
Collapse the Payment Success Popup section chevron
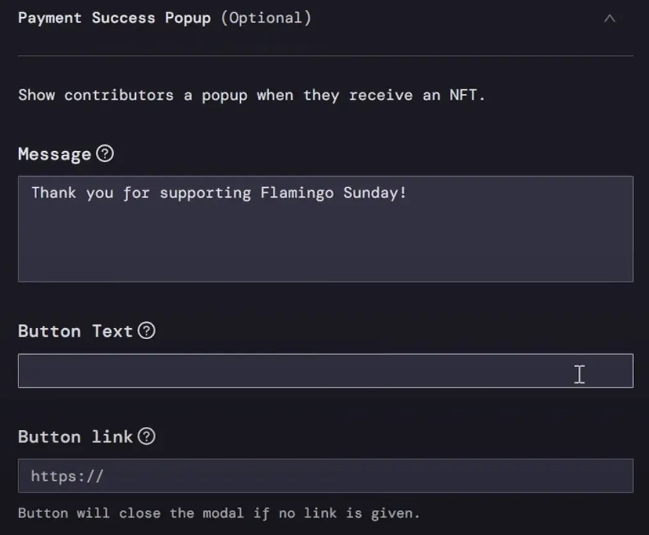(609, 19)
